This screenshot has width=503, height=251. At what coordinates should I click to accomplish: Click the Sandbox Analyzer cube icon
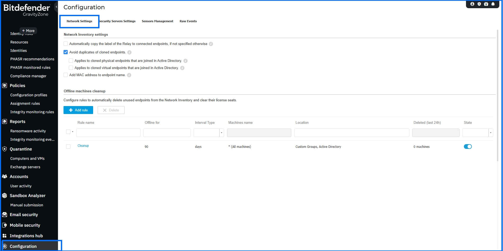[x=4, y=195]
